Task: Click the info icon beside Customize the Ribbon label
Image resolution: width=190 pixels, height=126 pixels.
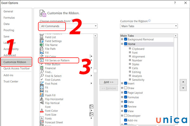Action: coord(149,21)
